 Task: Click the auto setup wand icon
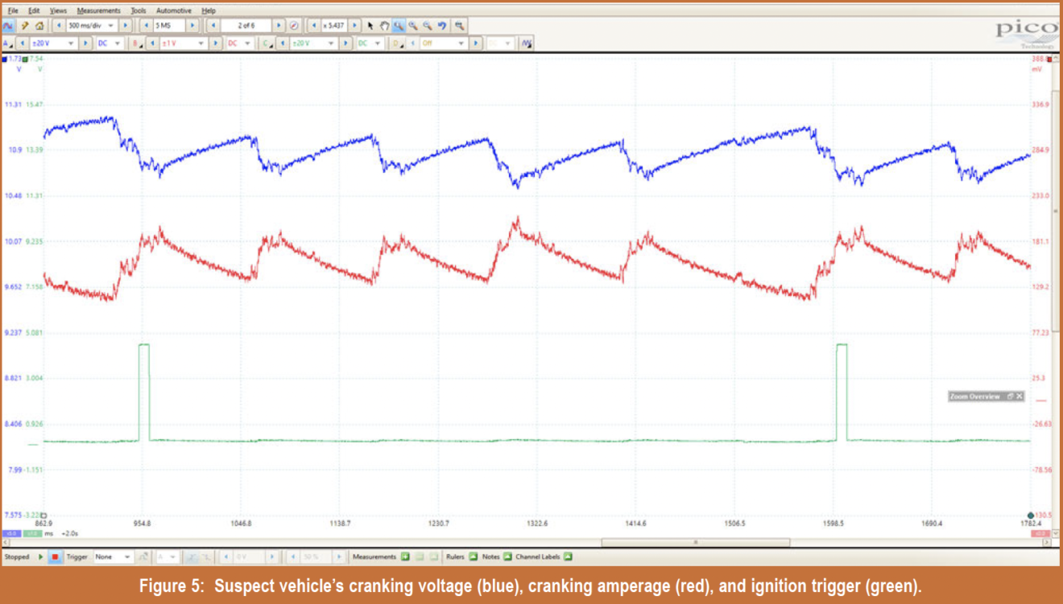coord(24,26)
